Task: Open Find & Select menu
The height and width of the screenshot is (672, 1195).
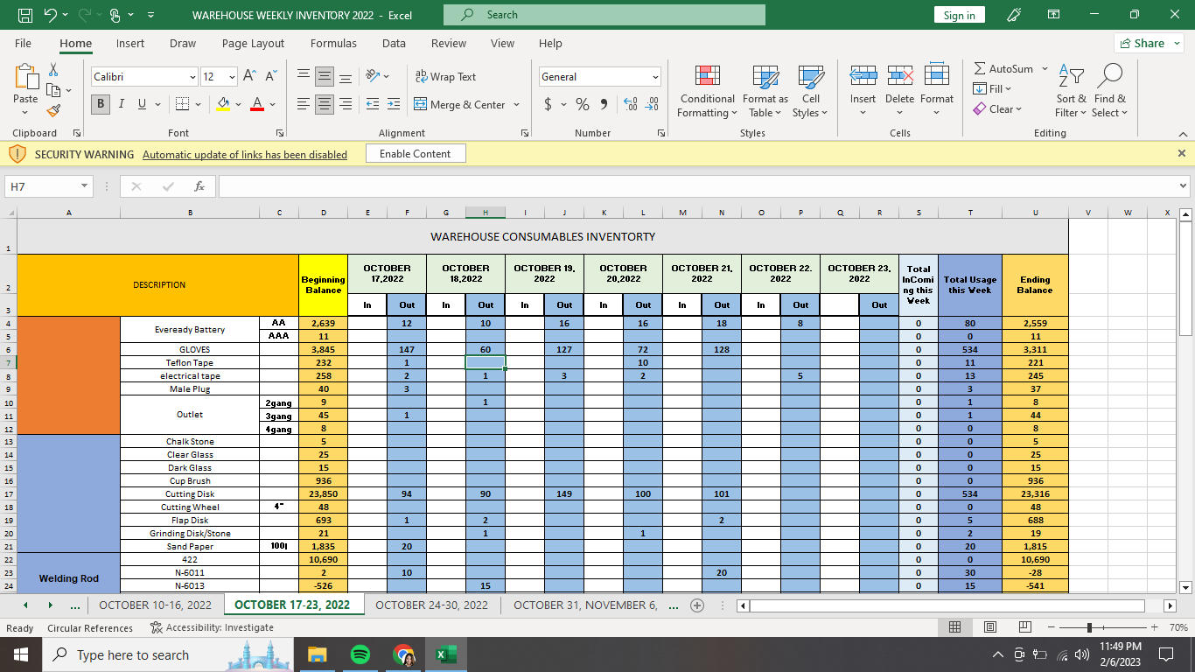Action: pyautogui.click(x=1110, y=91)
